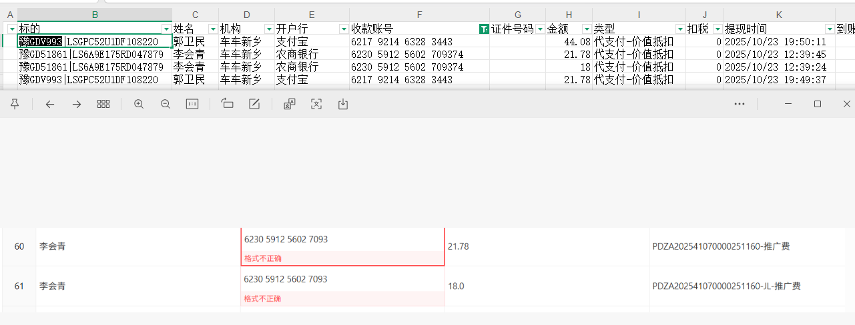
Task: Go to the next image with forward arrow
Action: pyautogui.click(x=77, y=104)
